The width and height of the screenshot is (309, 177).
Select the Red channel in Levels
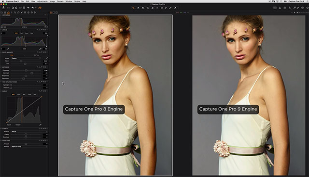point(21,33)
